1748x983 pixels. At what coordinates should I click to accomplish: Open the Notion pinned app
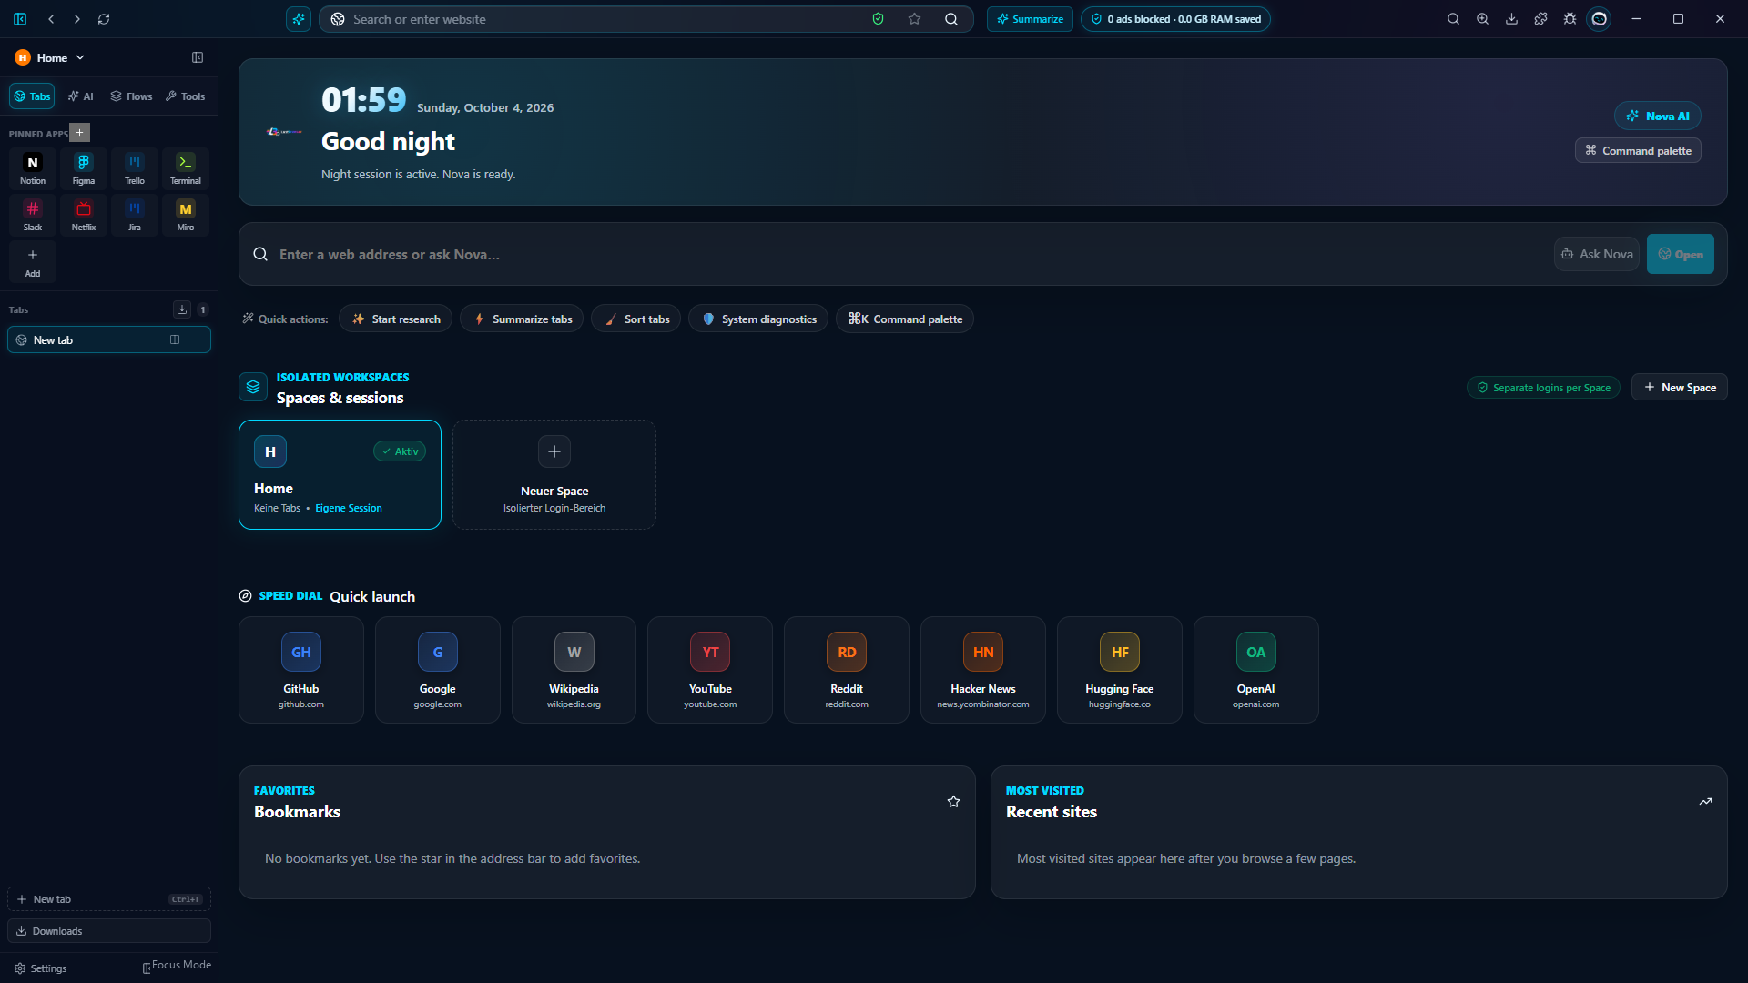(33, 168)
